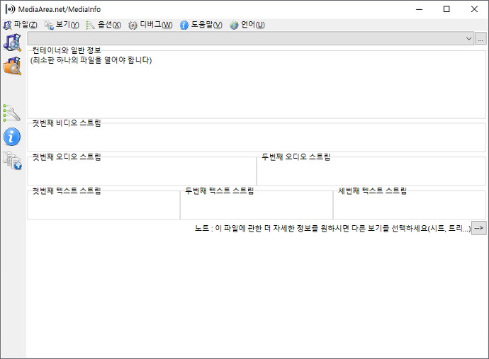Screen dimensions: 489x359
Task: Click the '-->' arrow button to switch view
Action: pyautogui.click(x=478, y=228)
